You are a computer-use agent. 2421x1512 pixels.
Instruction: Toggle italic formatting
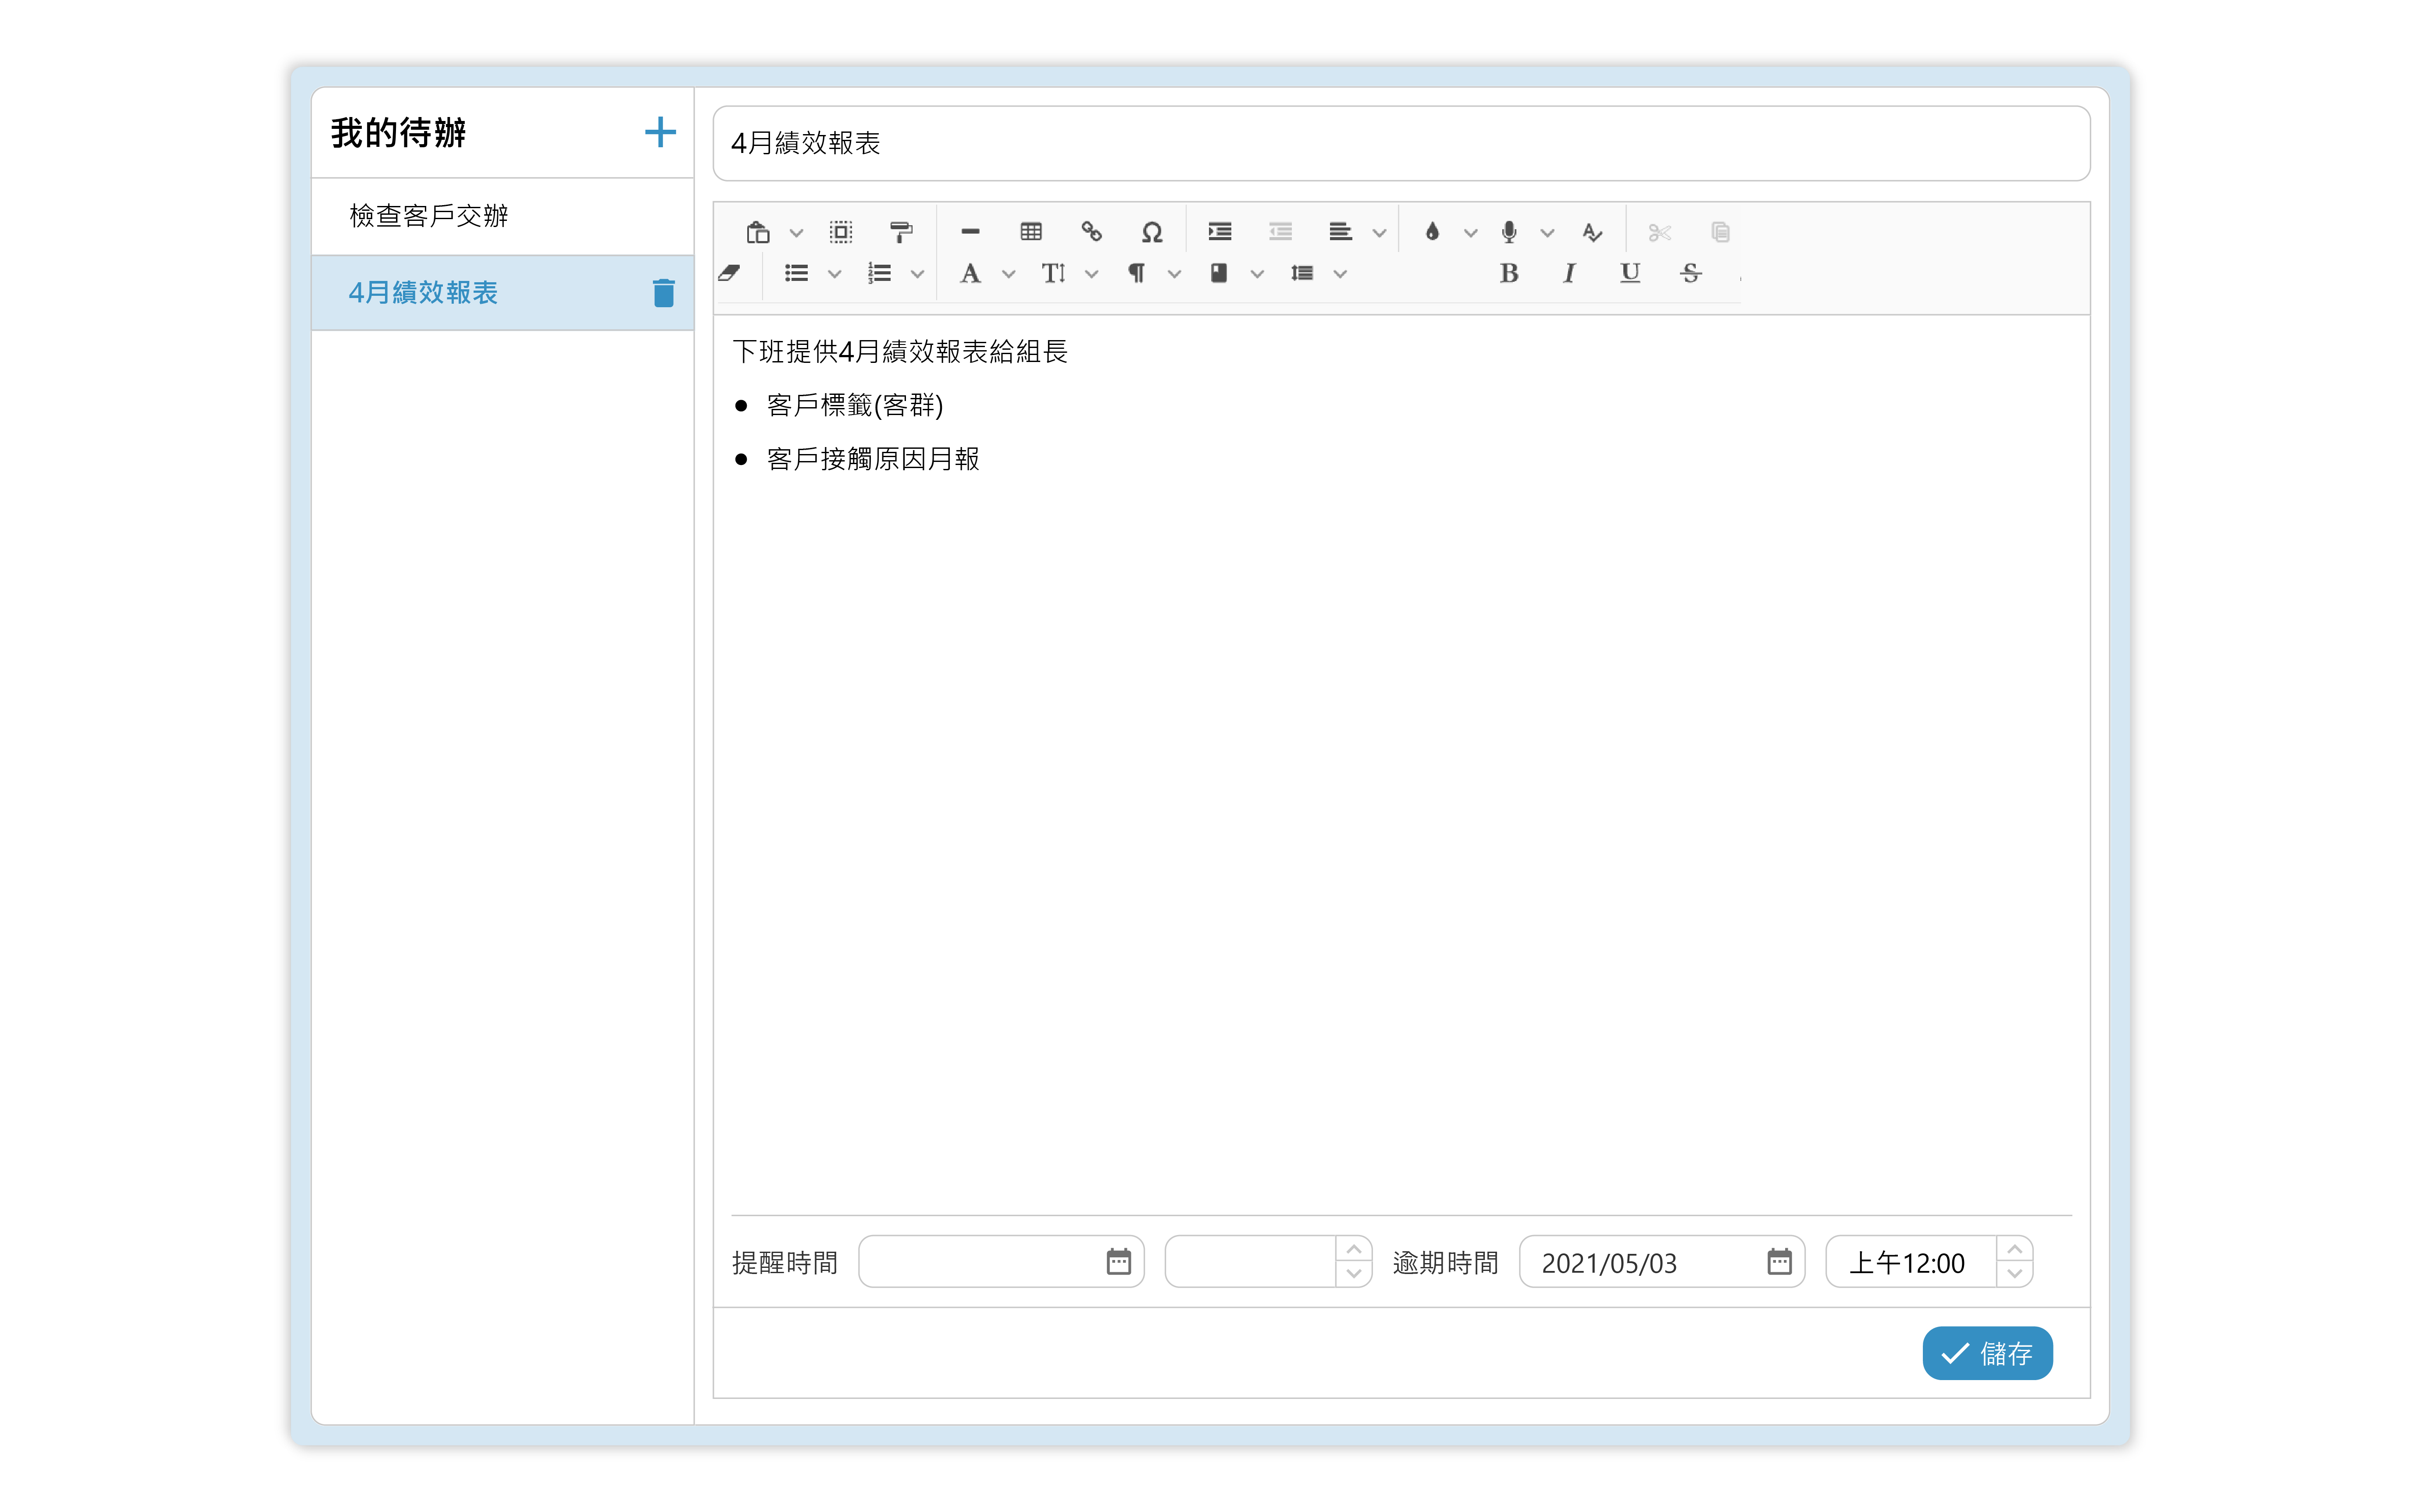[x=1569, y=273]
